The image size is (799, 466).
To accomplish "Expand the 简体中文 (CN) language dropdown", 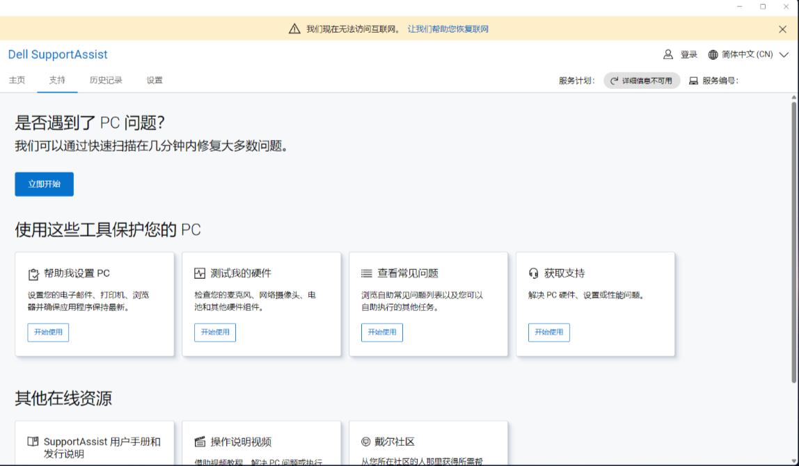I will [x=784, y=54].
